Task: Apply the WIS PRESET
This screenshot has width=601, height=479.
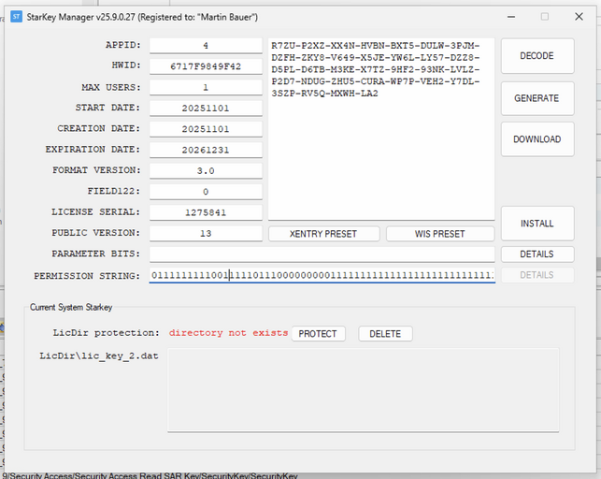Action: tap(440, 234)
